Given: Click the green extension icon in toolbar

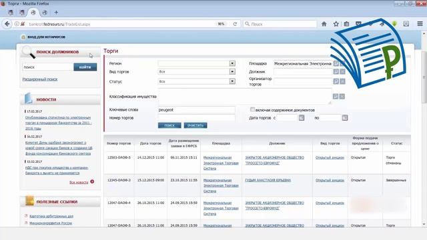Looking at the screenshot, I should tap(394, 24).
